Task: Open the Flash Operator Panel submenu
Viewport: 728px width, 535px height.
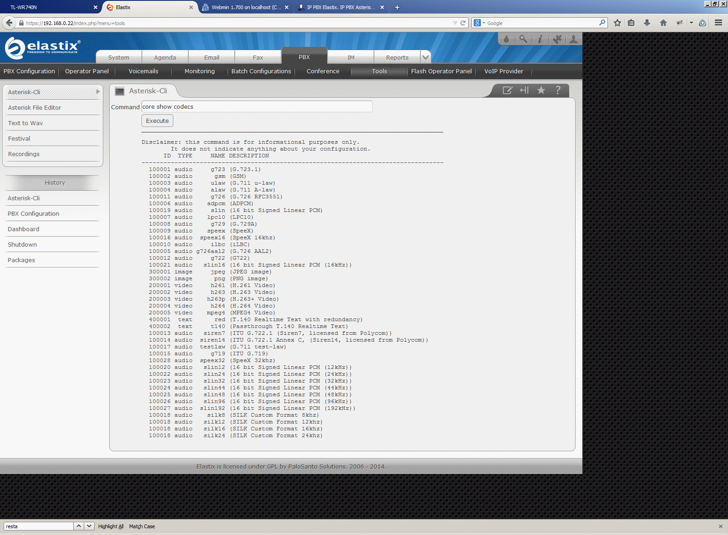Action: (441, 71)
